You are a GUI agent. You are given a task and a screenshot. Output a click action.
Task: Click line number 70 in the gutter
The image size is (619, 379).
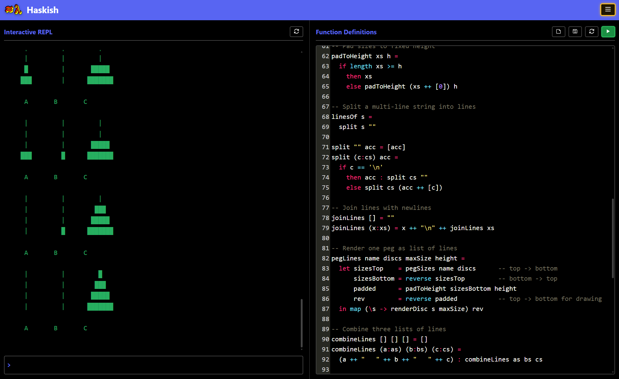point(325,137)
